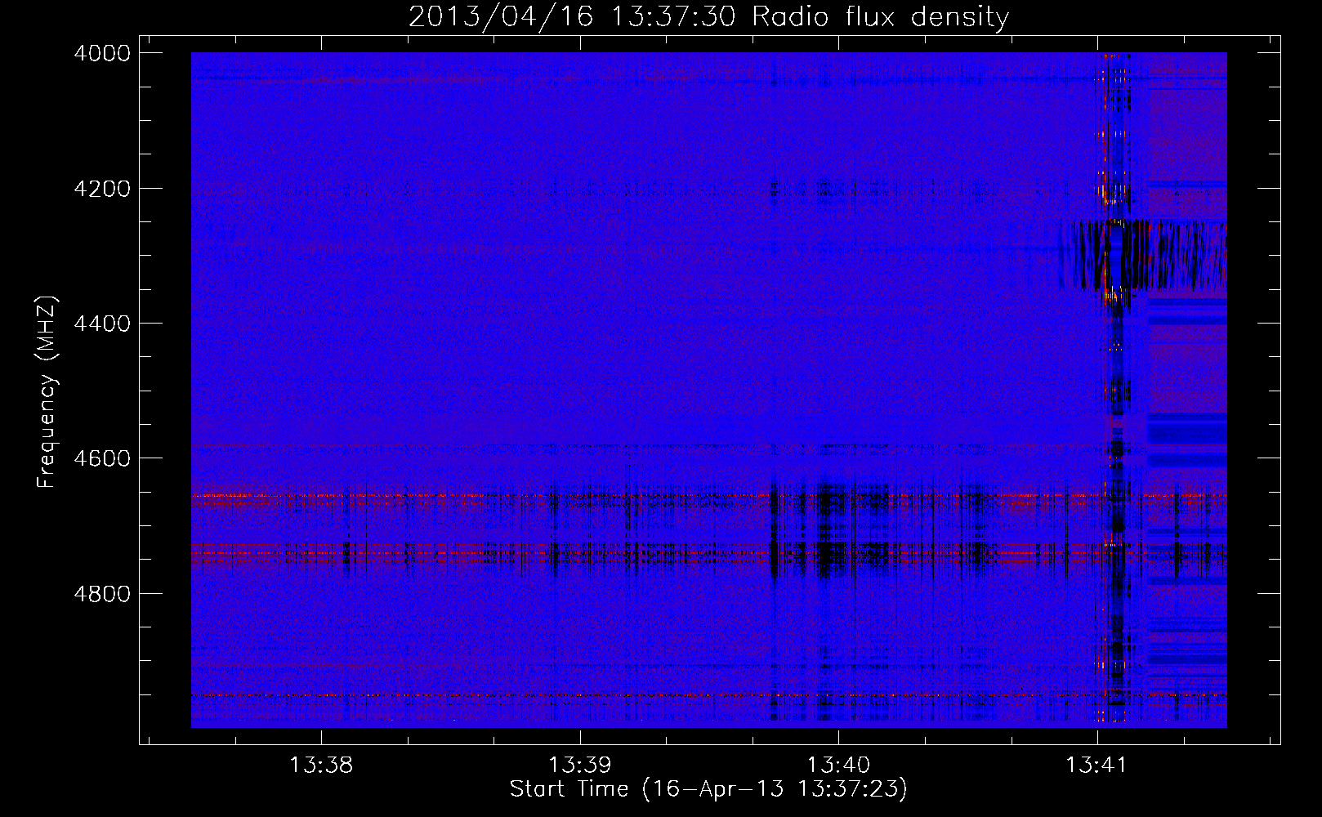Click the '13:40' time axis label
This screenshot has height=817, width=1322.
coord(838,766)
